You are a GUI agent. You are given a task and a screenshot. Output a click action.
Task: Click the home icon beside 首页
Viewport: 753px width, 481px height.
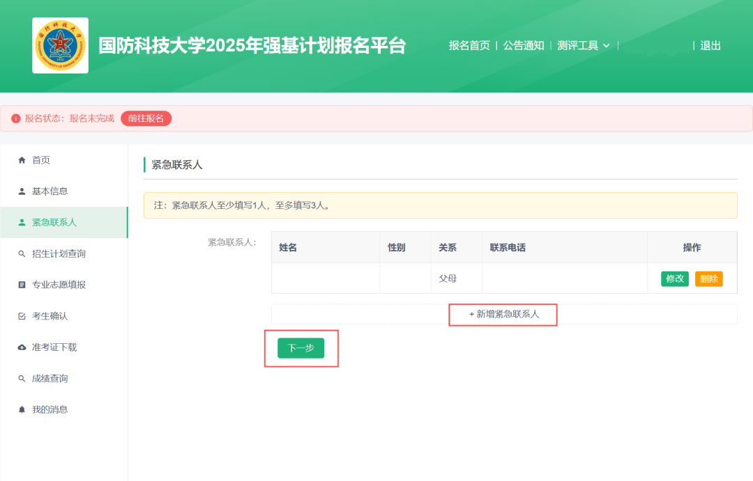[22, 160]
